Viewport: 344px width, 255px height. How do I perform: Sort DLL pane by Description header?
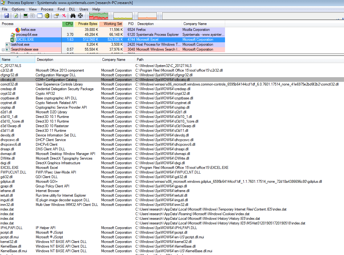[x=68, y=60]
